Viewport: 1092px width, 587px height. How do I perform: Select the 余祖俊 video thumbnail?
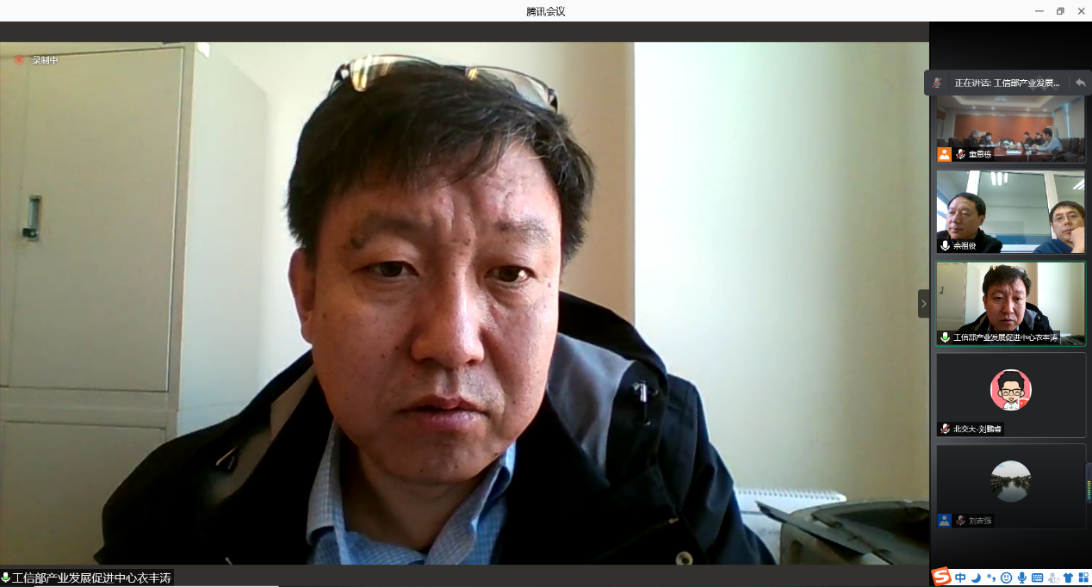1011,212
